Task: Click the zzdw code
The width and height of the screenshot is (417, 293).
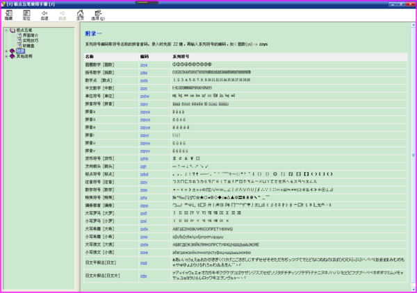Action: click(x=145, y=96)
